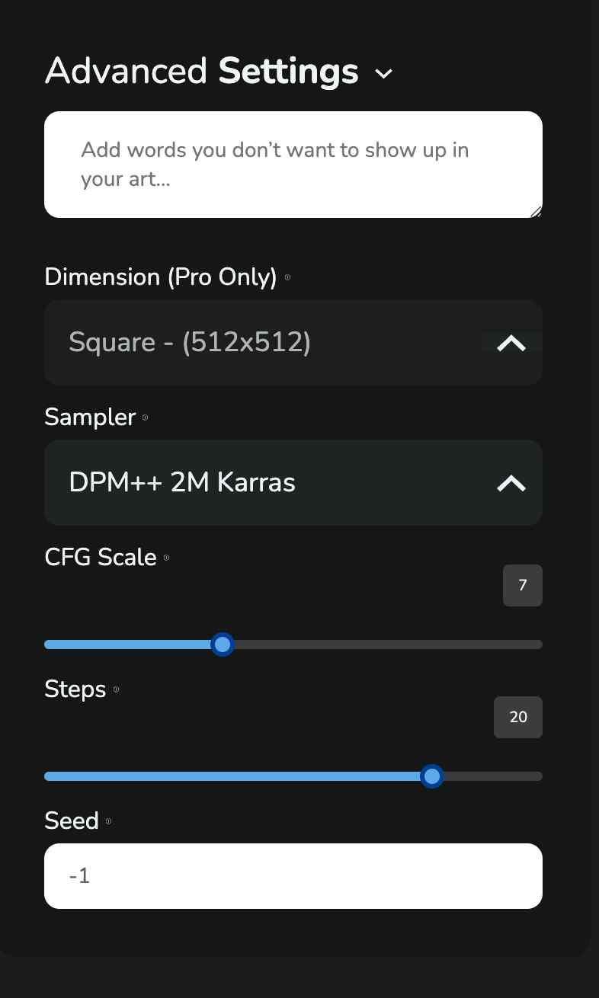Click the Dimension dropdown's chevron arrow
This screenshot has height=998, width=599.
click(x=511, y=344)
